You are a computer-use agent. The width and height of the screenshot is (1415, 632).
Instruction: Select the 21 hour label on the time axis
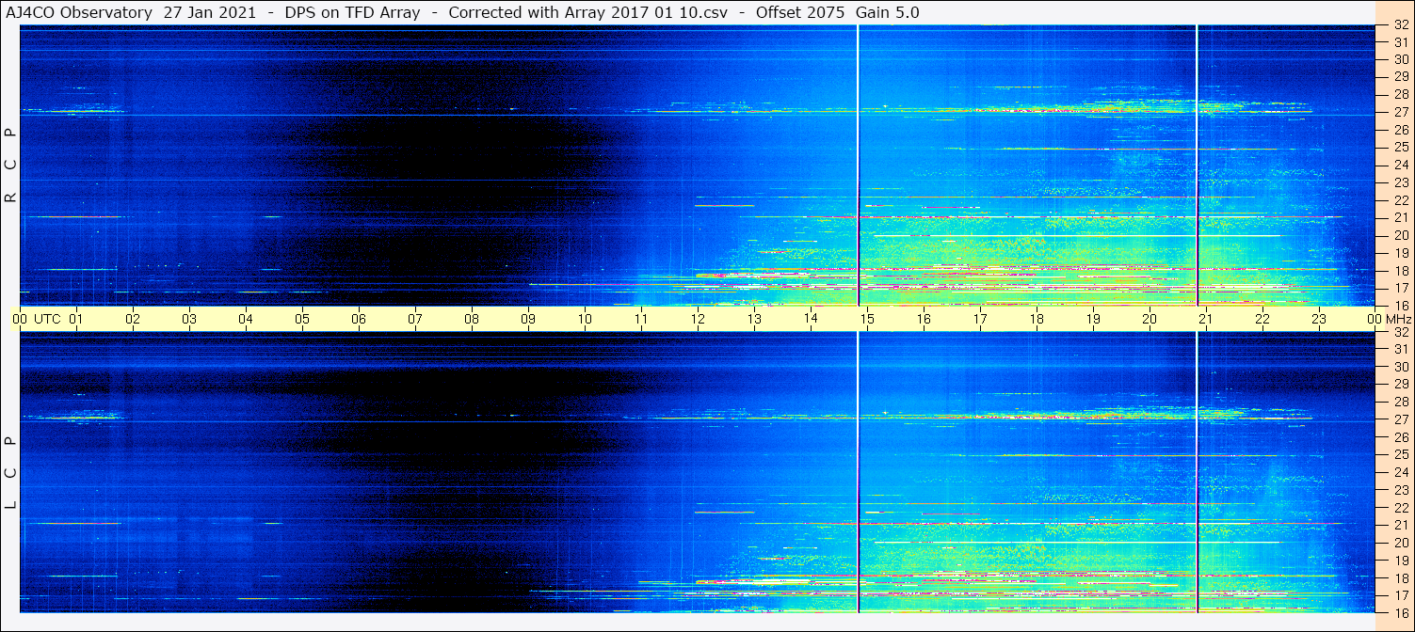click(x=1205, y=319)
